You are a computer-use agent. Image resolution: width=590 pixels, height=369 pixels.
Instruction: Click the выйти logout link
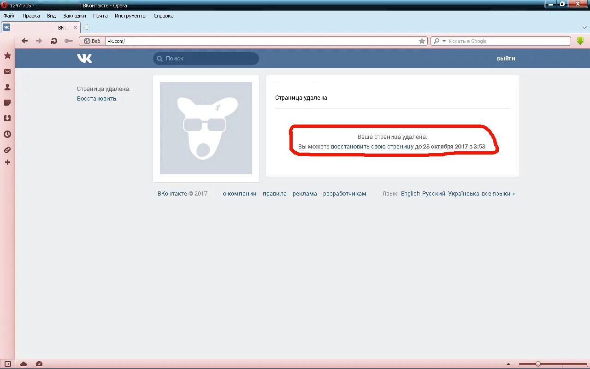click(x=506, y=59)
